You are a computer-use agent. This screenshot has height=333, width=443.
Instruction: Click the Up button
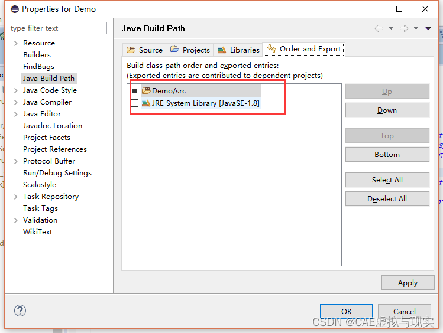pos(387,92)
